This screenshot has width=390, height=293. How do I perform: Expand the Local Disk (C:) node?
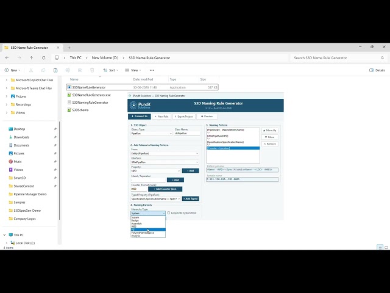pos(7,243)
